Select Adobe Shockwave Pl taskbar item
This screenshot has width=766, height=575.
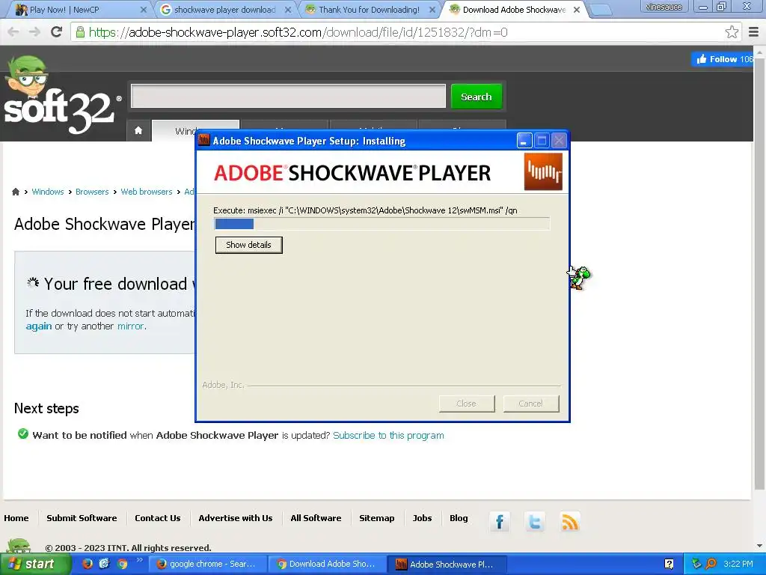coord(447,564)
